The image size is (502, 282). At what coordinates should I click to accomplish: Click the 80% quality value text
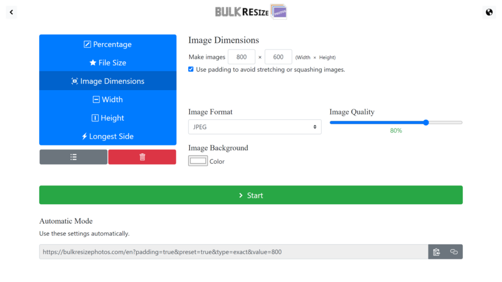(x=396, y=130)
